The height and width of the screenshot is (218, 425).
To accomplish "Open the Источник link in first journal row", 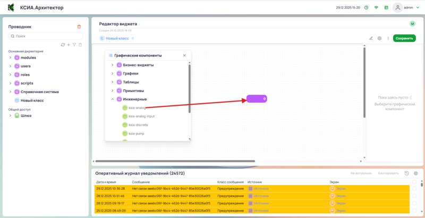I will [x=261, y=188].
